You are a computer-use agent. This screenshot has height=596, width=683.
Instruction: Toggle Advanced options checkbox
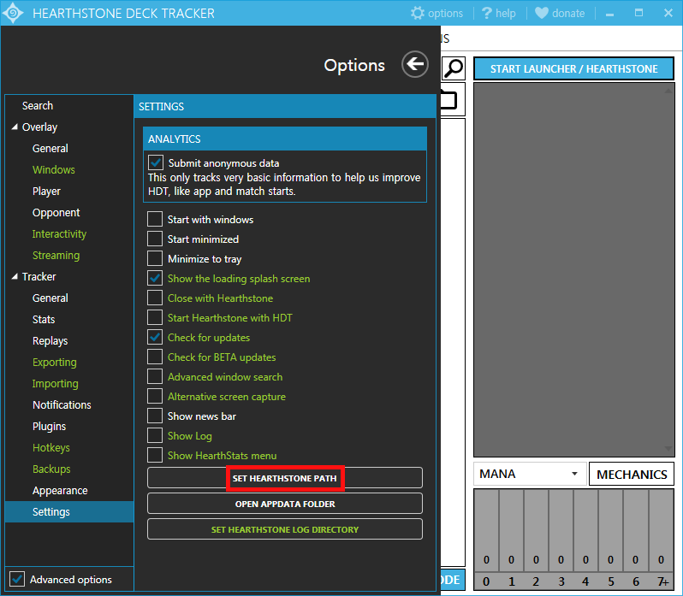pos(17,580)
